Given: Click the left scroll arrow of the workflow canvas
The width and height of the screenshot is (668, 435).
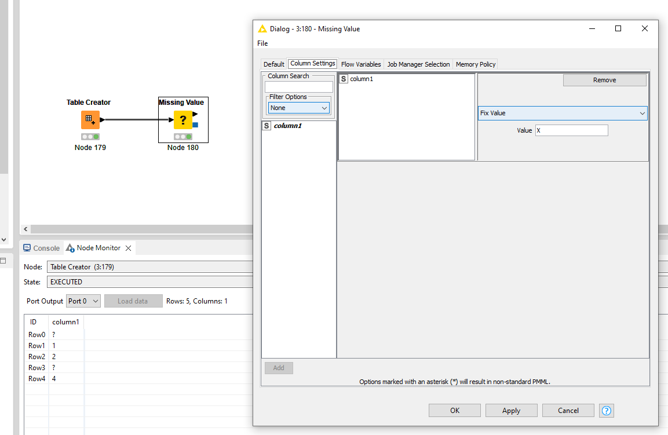Looking at the screenshot, I should 25,229.
